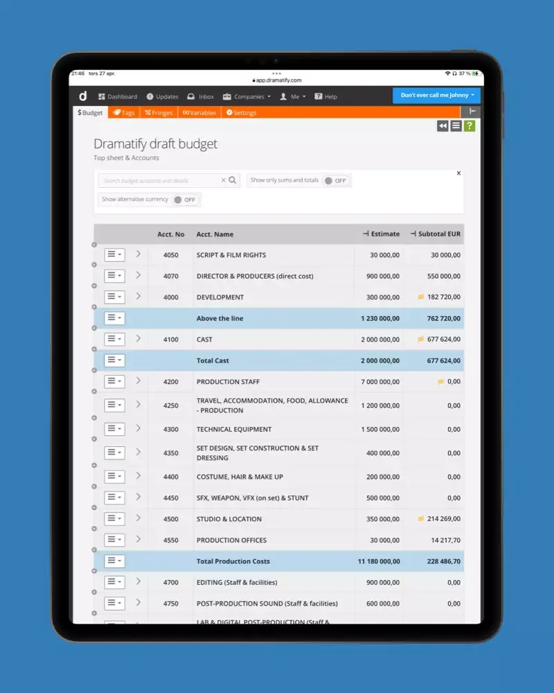Image resolution: width=554 pixels, height=693 pixels.
Task: Open row menu icon for POST-PRODUCTION SOUND
Action: (x=114, y=604)
